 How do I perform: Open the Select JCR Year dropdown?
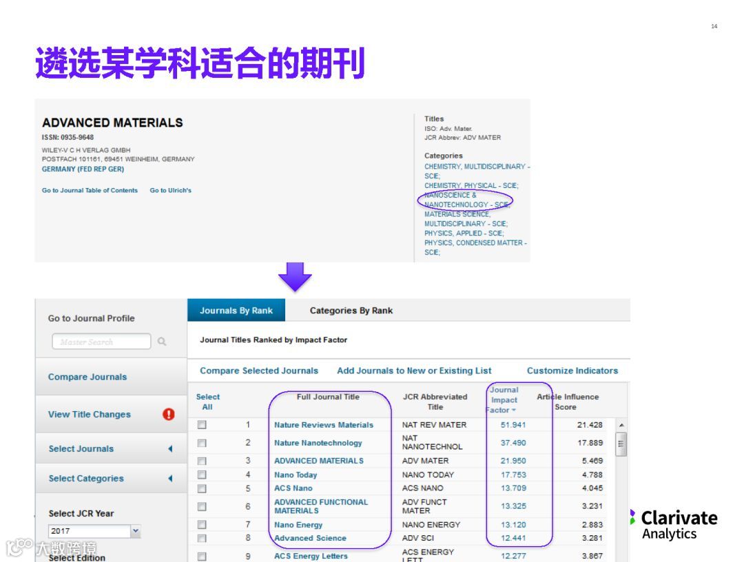pyautogui.click(x=136, y=531)
